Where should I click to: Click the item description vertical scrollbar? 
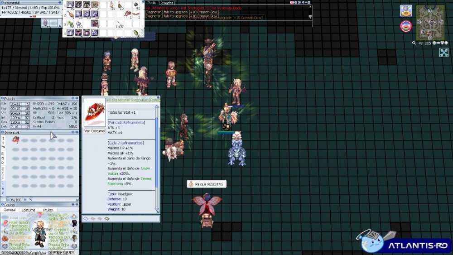point(157,149)
